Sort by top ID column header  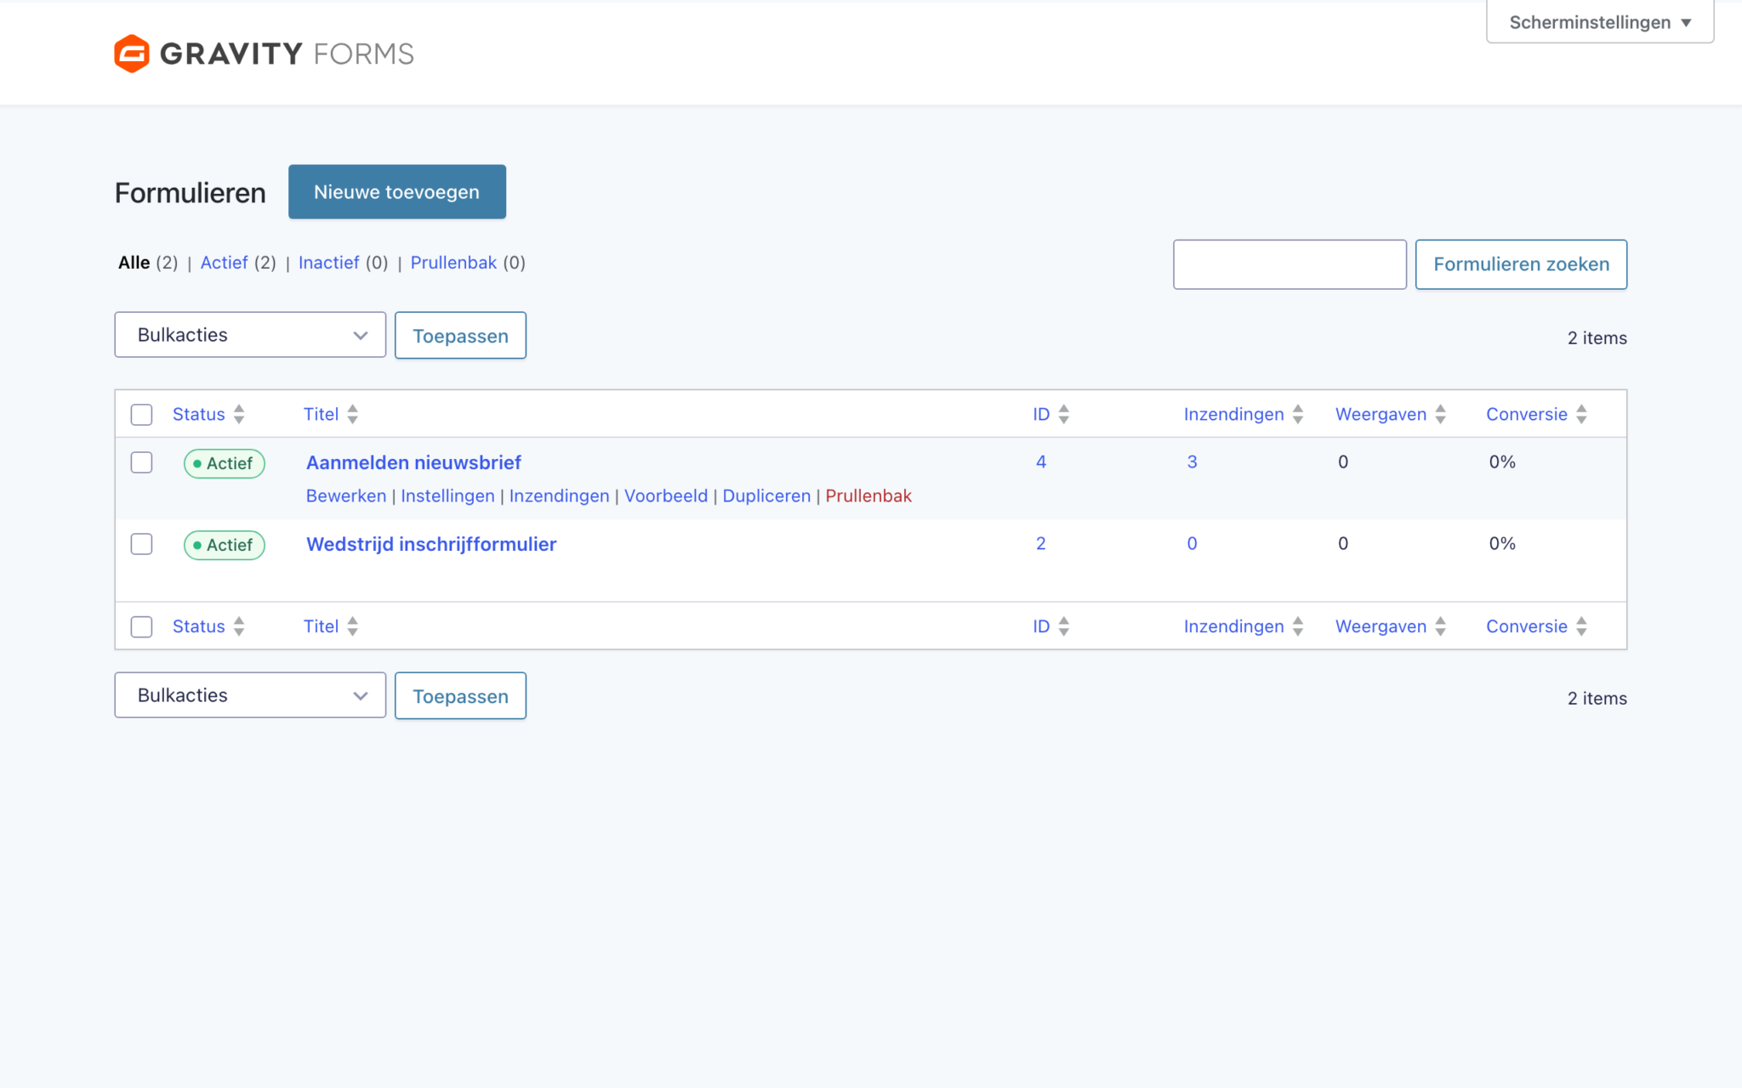pos(1041,414)
